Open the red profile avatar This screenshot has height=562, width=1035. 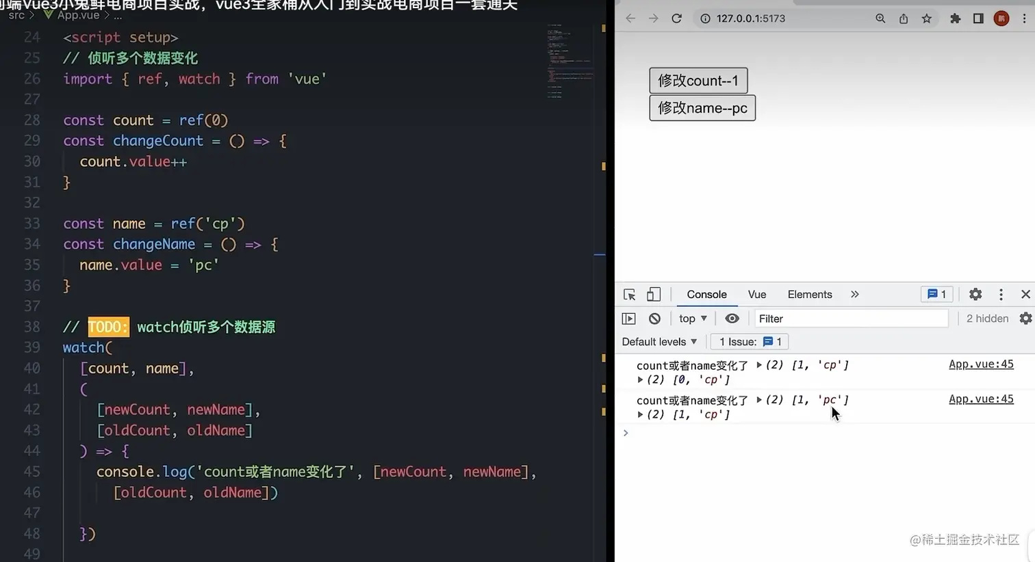tap(1001, 18)
